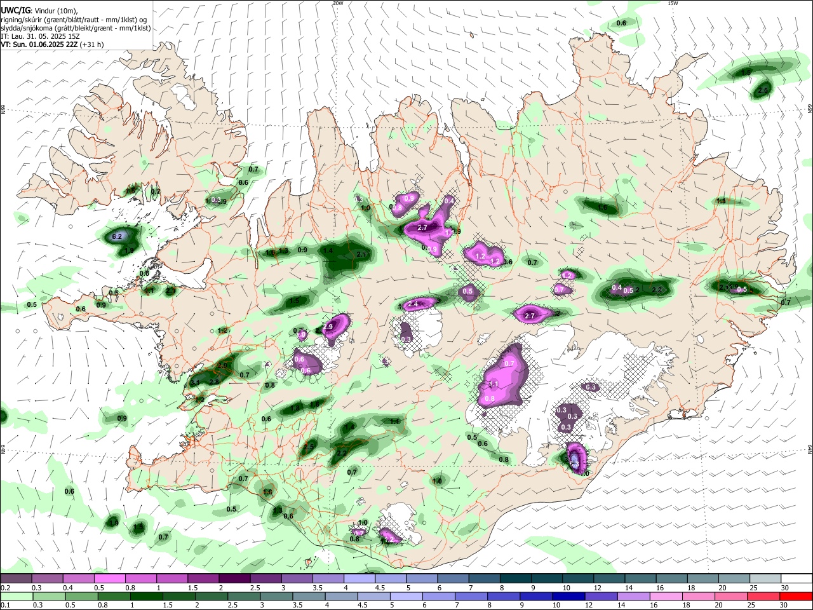Select bright red 30+ swatch in rain legend row
Screen dimensions: 813x610
point(796,596)
